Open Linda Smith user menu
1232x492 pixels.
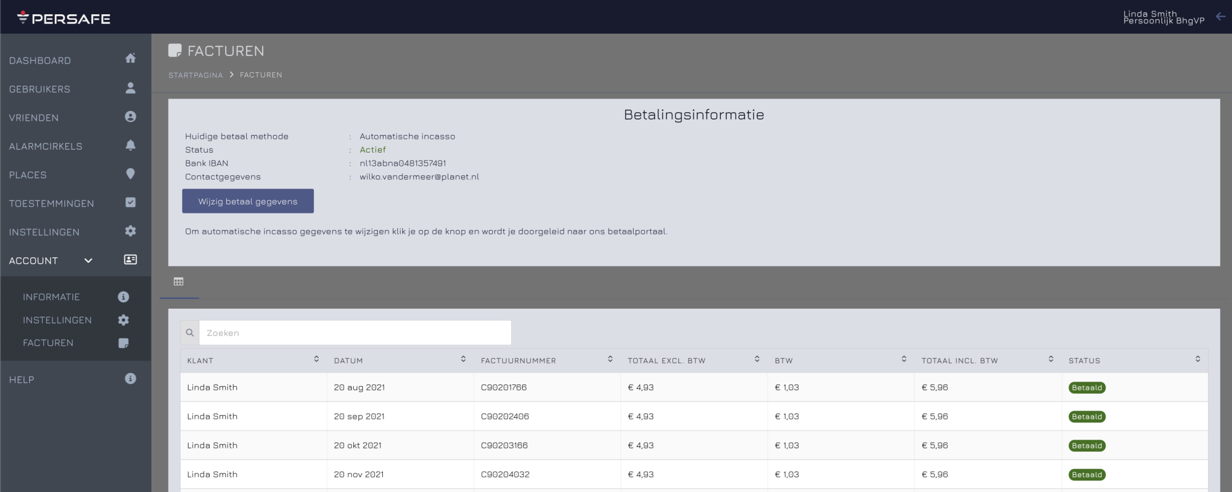1164,17
